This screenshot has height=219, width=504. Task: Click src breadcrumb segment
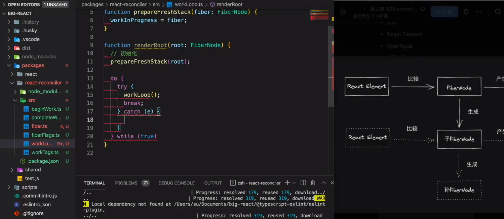coord(156,4)
